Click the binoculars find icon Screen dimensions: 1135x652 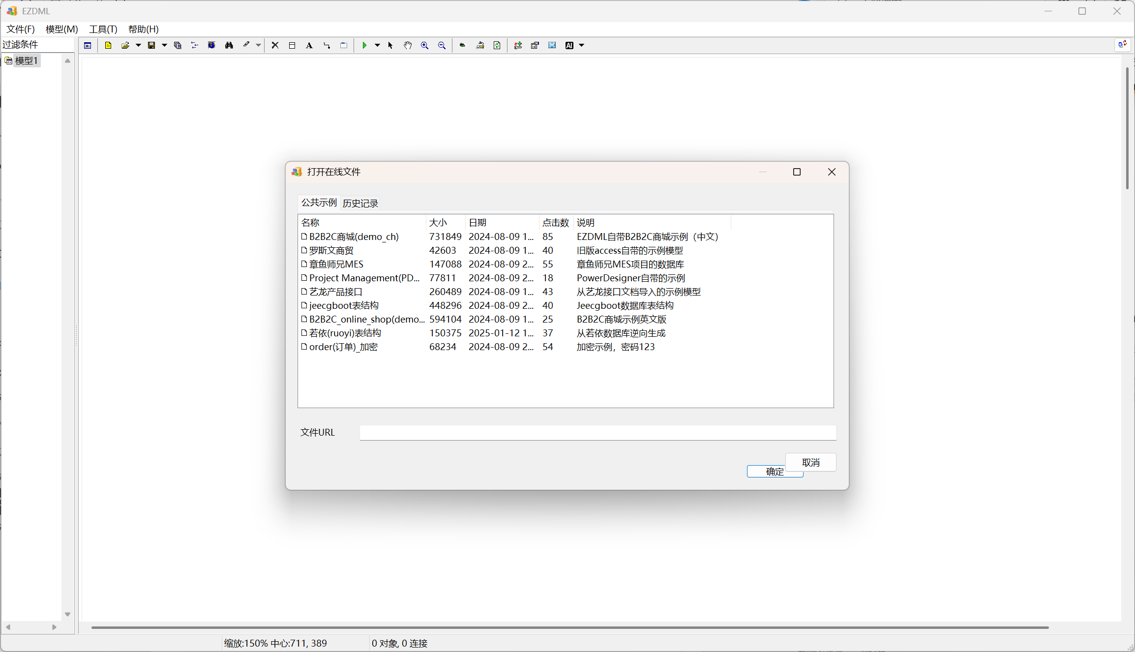coord(229,45)
